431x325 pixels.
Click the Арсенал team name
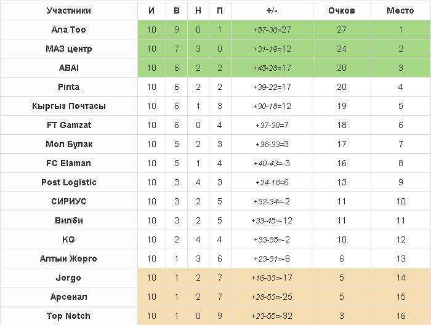[68, 297]
